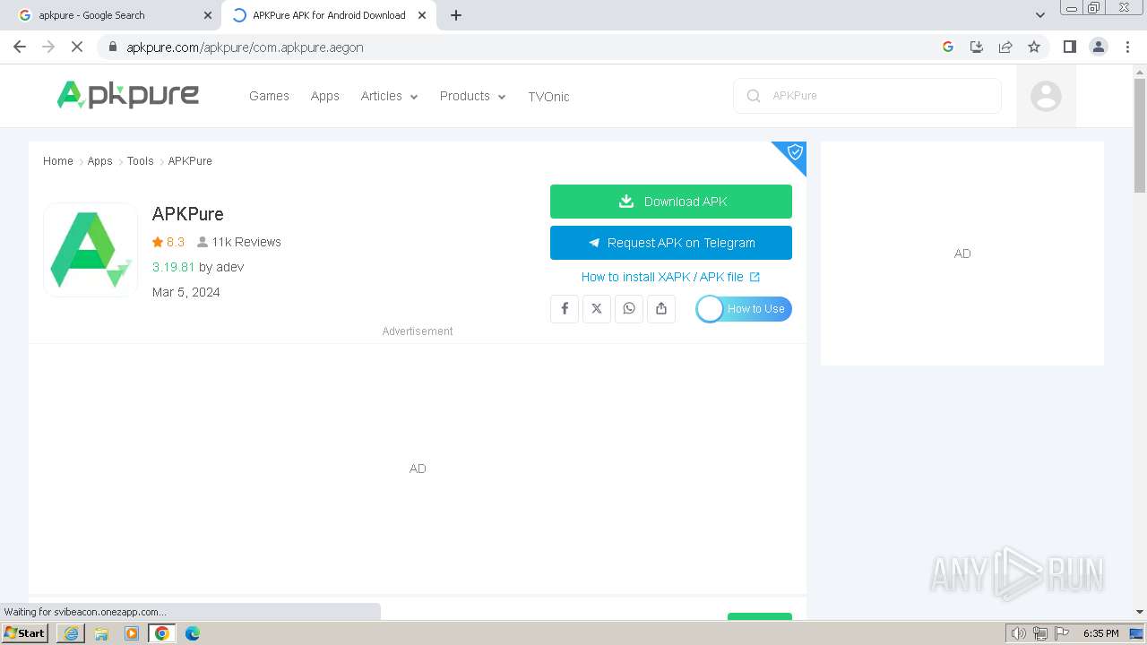Stop page loading button
This screenshot has height=645, width=1147.
pos(77,47)
